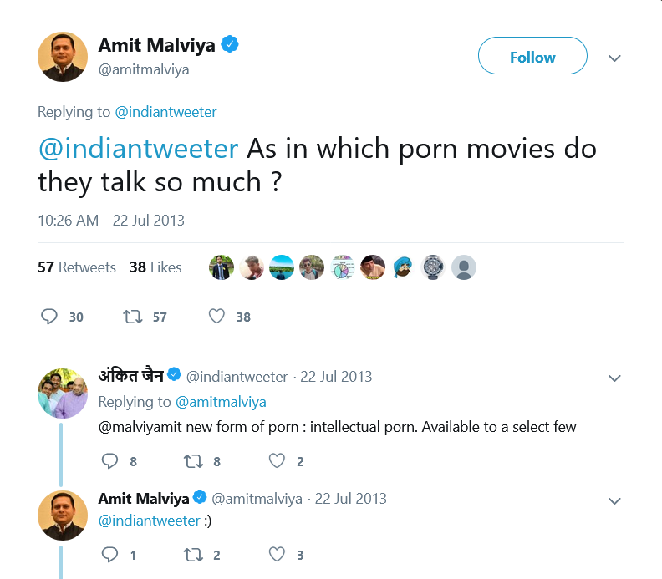
Task: View the 57 Retweets list
Action: [77, 267]
